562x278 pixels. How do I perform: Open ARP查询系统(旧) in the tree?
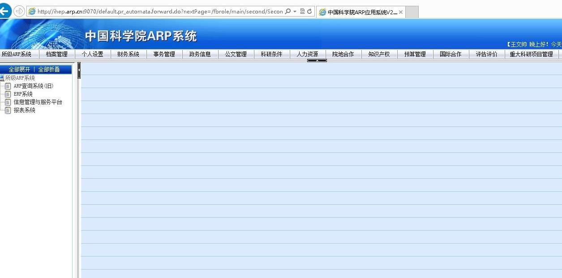pos(33,86)
